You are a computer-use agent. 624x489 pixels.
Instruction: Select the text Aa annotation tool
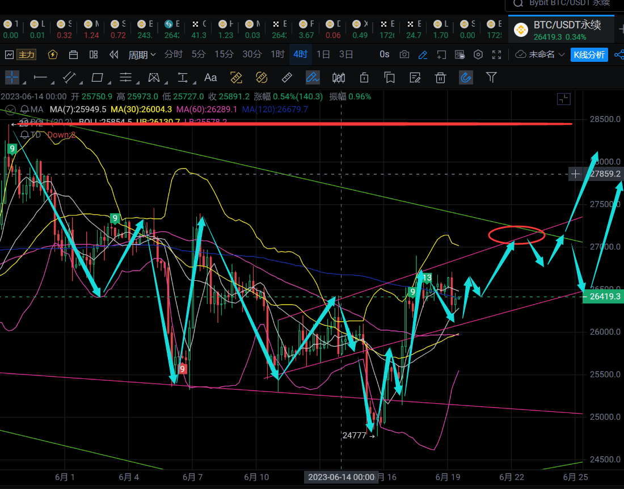(x=210, y=77)
